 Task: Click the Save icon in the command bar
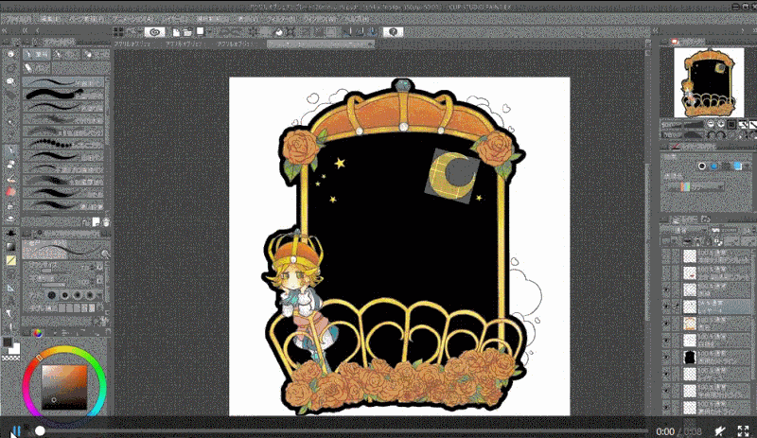click(200, 31)
